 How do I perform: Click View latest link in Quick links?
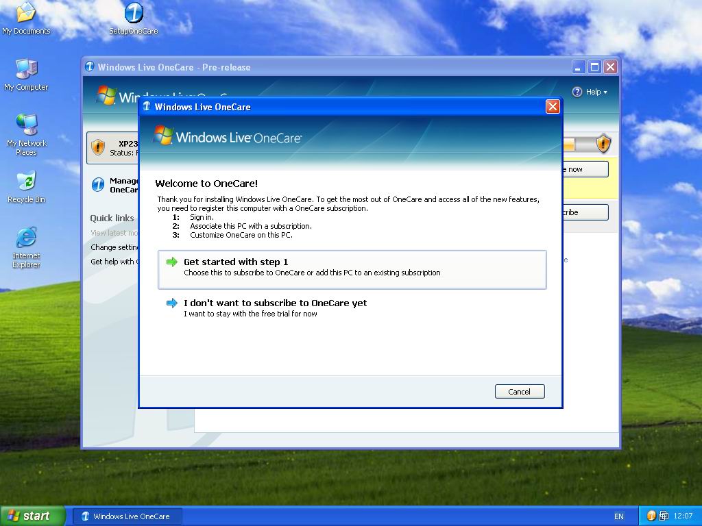114,233
